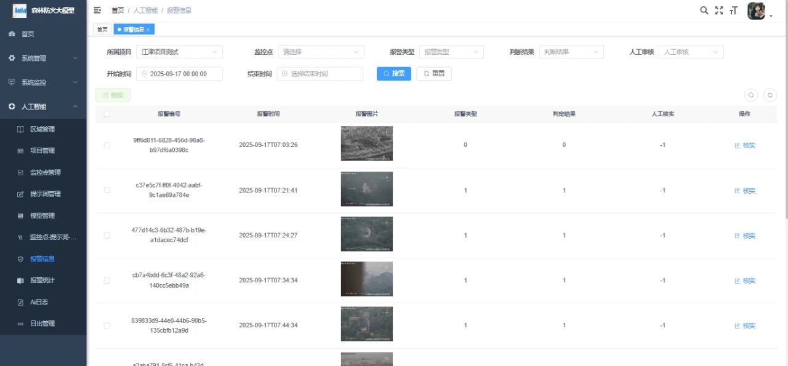Check the row for alarm 9ff6d811
The image size is (788, 366).
click(107, 145)
